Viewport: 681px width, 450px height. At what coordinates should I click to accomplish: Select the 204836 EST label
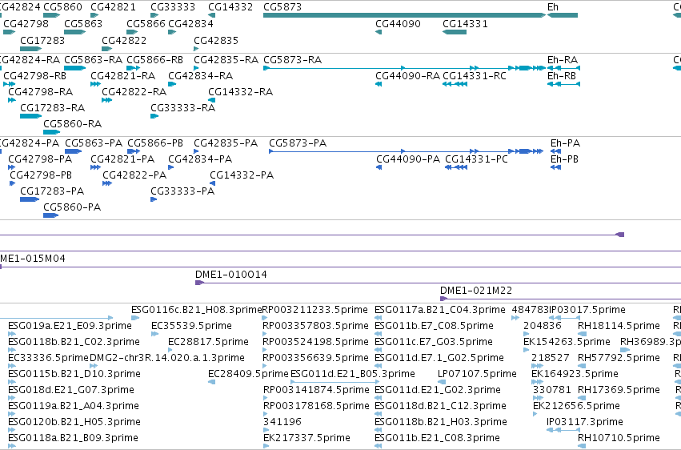[x=543, y=326]
